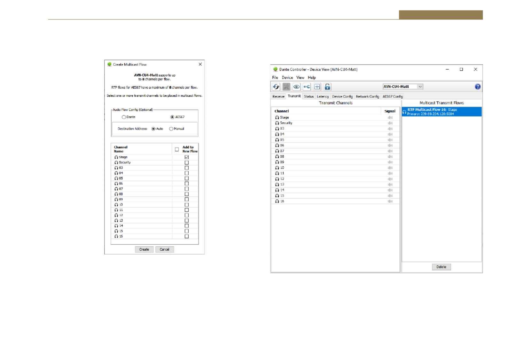The image size is (507, 357).
Task: Click Dante Controller logo in Device View title bar
Action: click(275, 69)
